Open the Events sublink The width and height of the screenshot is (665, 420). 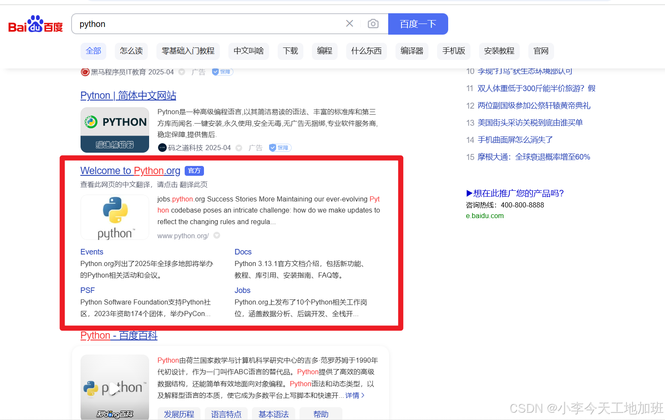click(92, 252)
